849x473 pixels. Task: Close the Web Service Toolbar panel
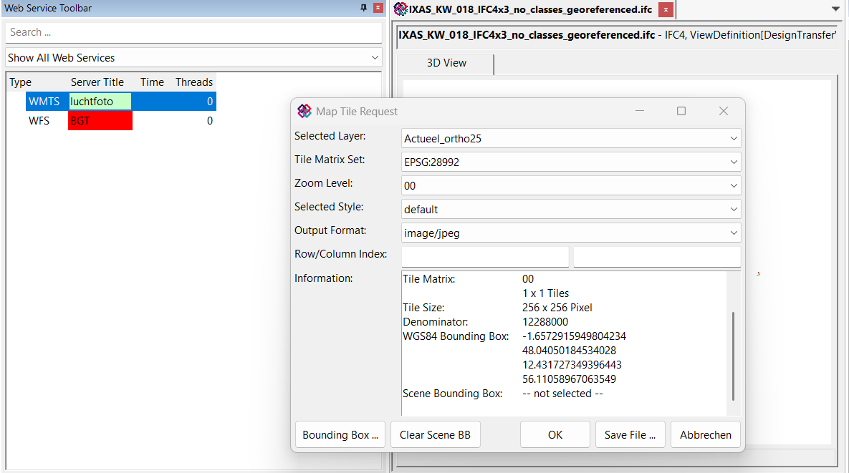(378, 8)
